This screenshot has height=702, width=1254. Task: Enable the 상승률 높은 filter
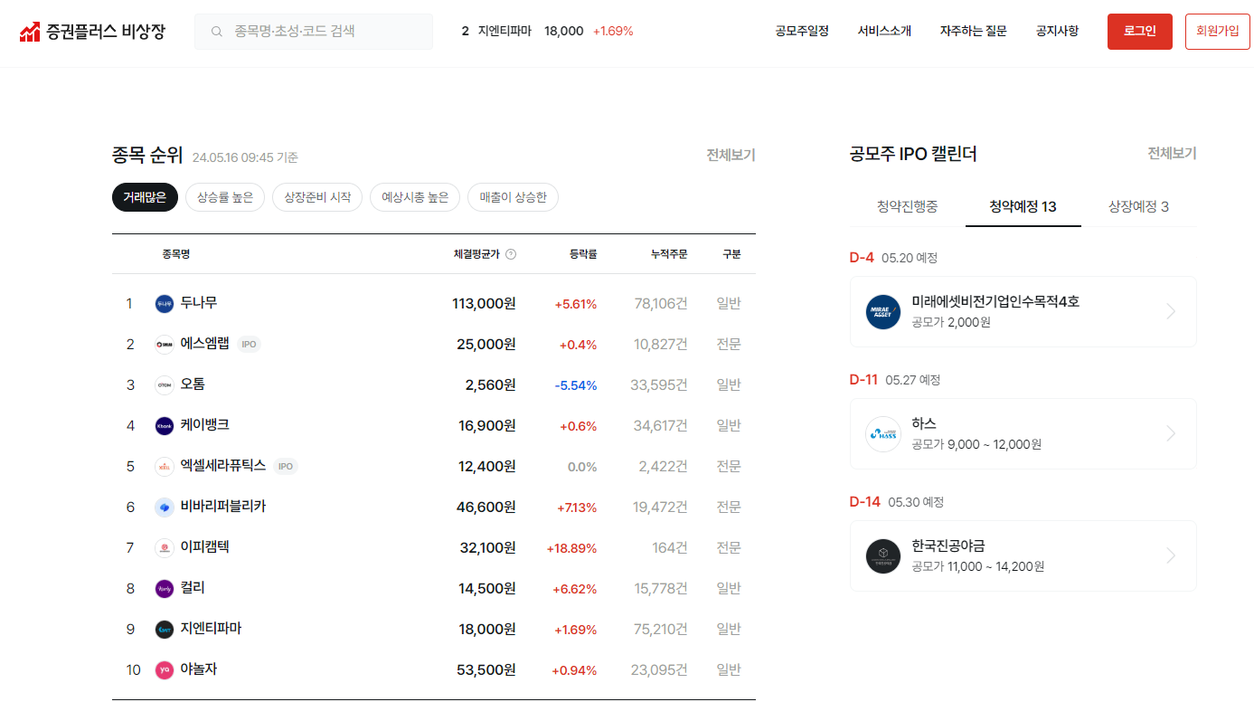[224, 197]
